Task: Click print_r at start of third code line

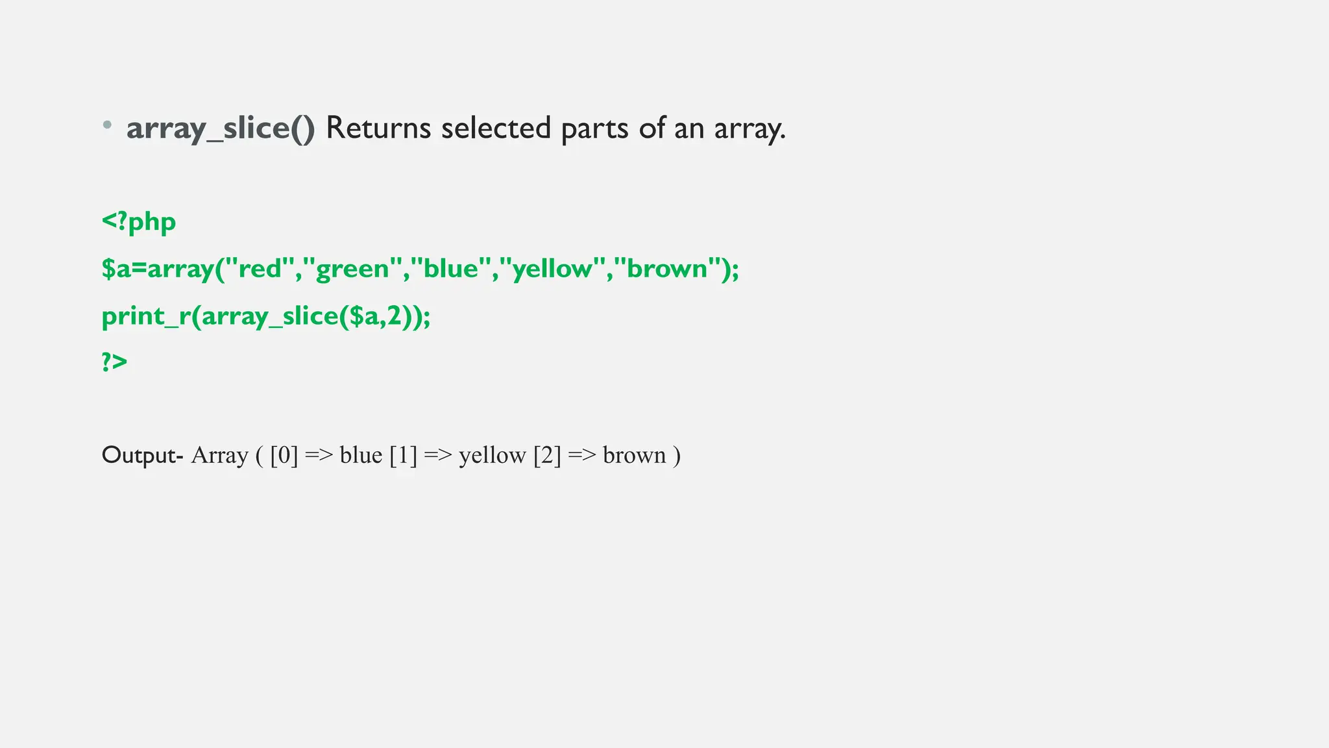Action: (x=147, y=316)
